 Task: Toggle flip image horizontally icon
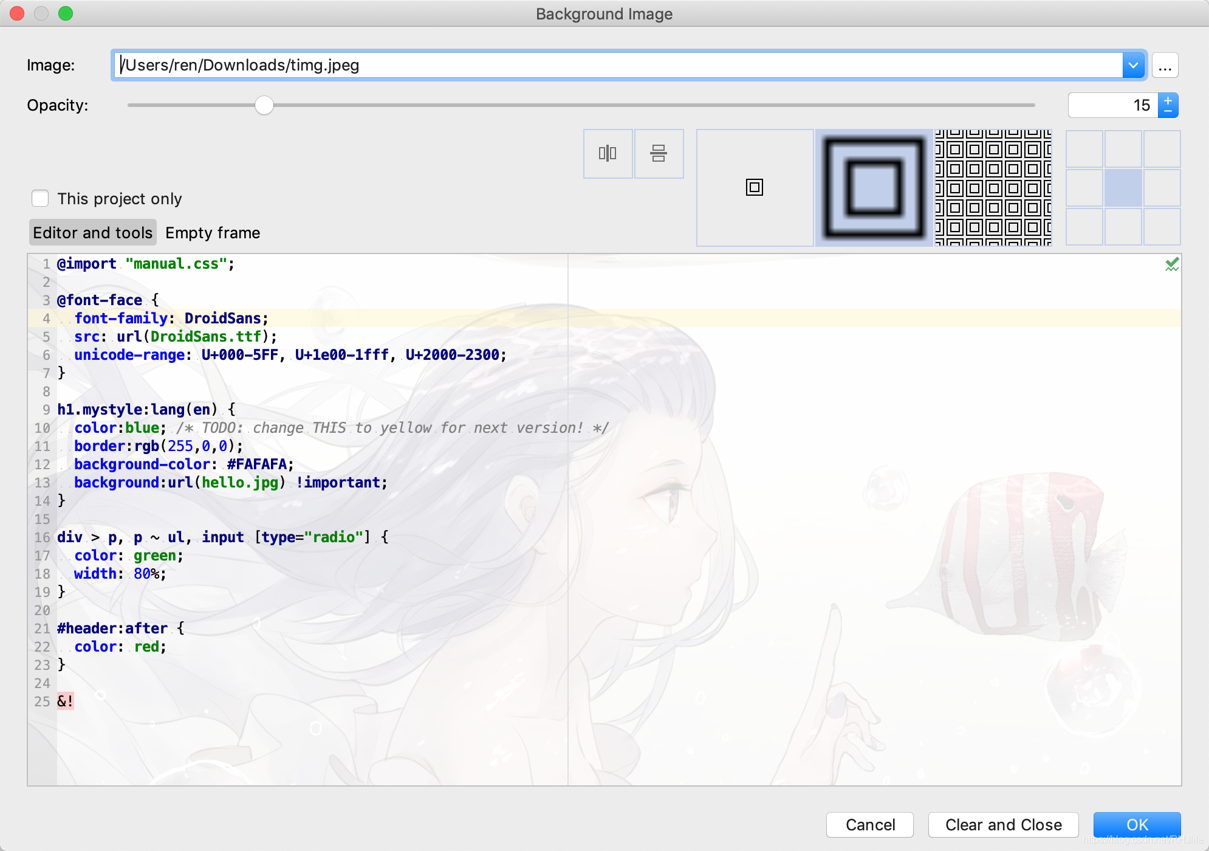click(608, 153)
